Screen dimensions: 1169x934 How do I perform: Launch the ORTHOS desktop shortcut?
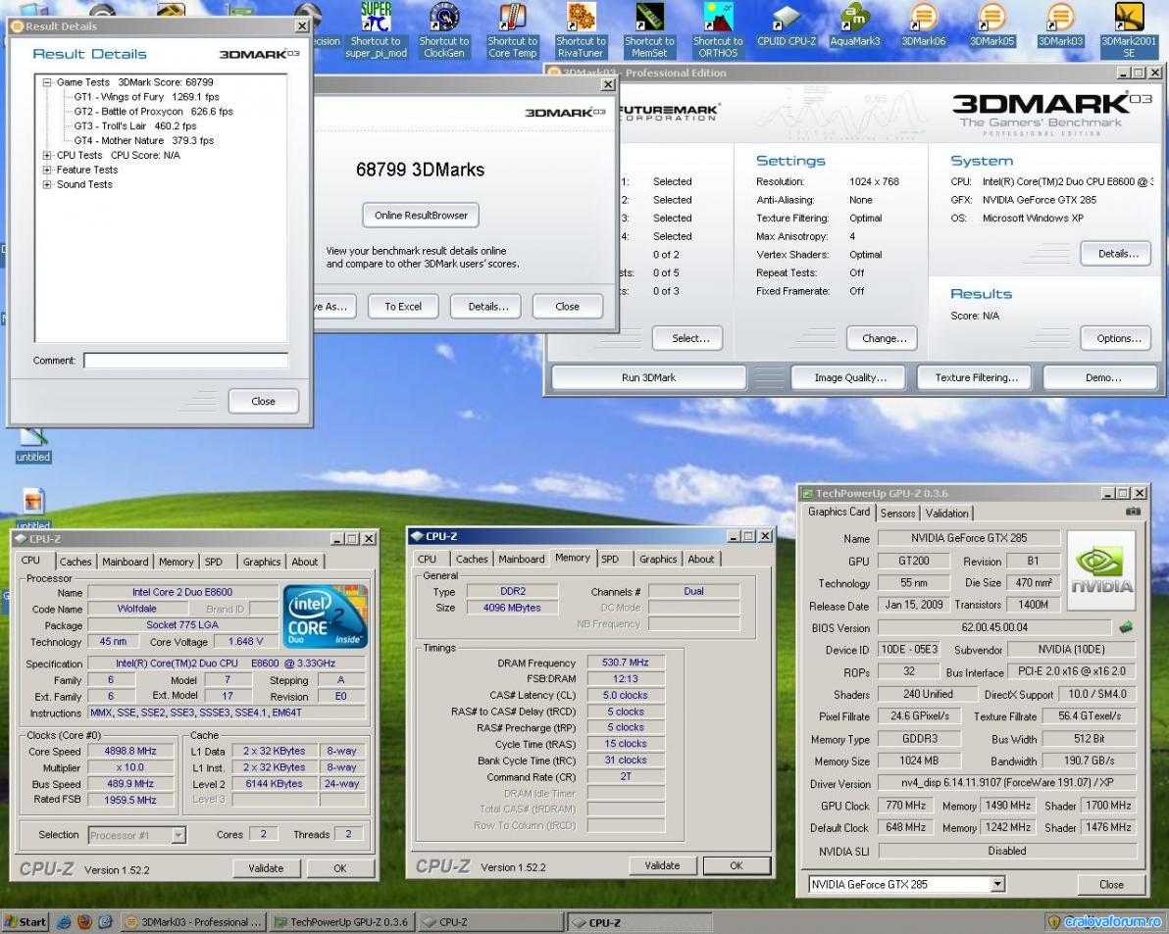718,29
